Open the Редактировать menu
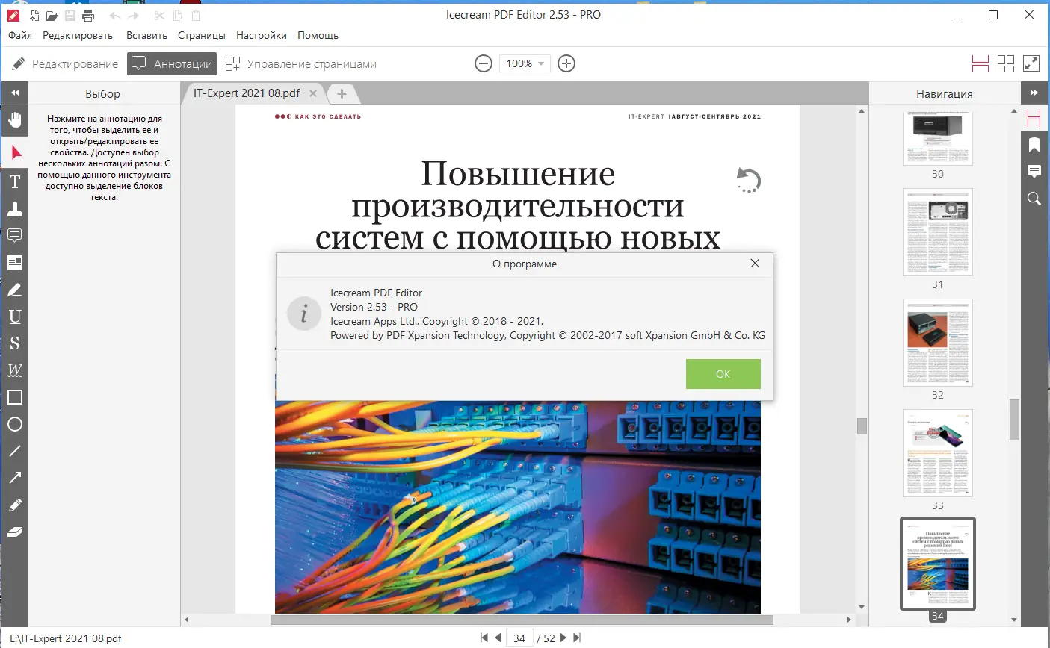 (78, 35)
